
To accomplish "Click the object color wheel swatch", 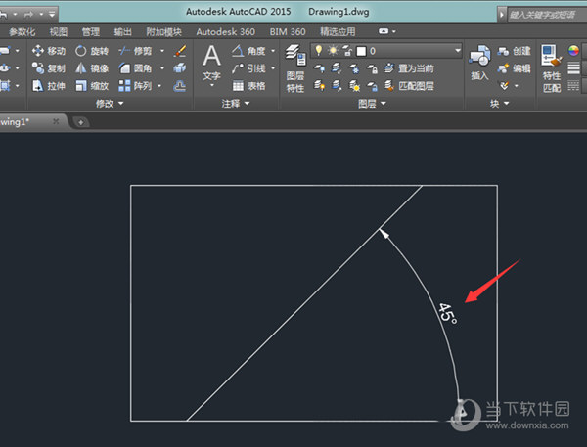I will coord(573,50).
